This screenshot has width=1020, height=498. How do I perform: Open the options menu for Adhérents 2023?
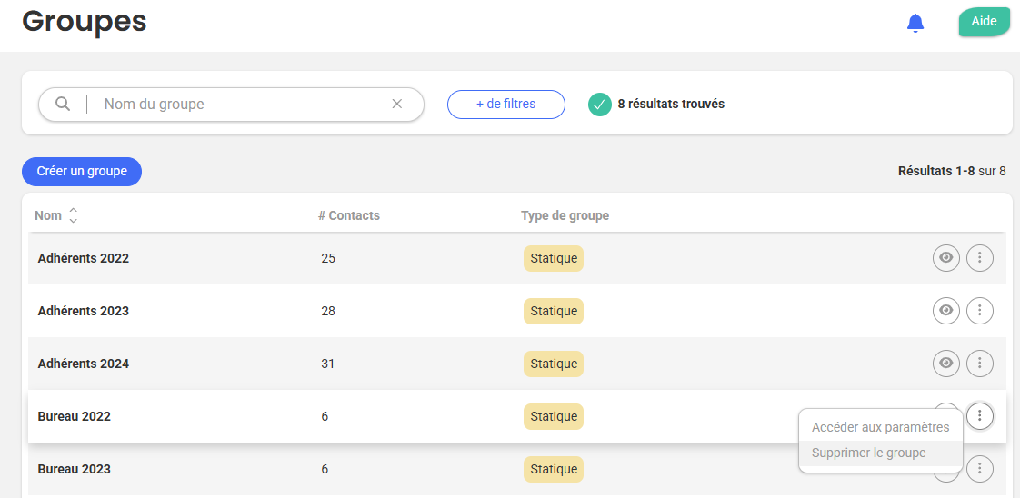[979, 311]
